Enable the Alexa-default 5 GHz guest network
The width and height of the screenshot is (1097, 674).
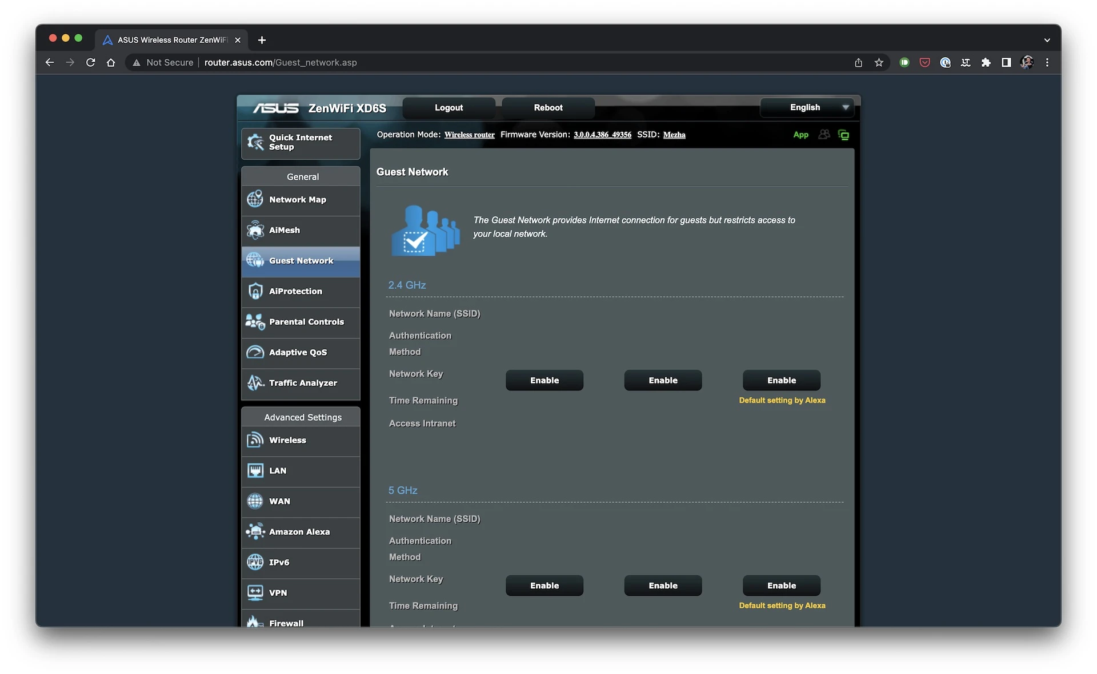tap(781, 586)
